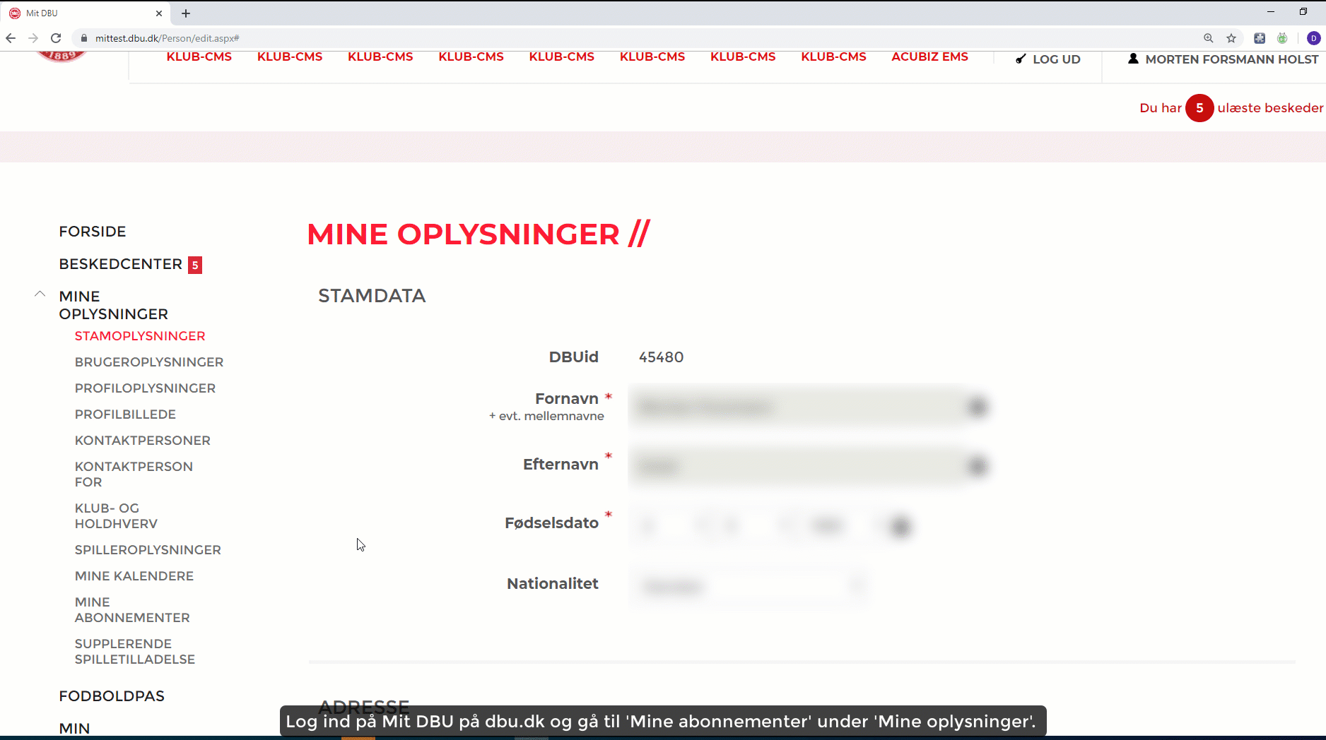Click the ulæste beskeder link
Screen dimensions: 1326x740
click(1270, 108)
